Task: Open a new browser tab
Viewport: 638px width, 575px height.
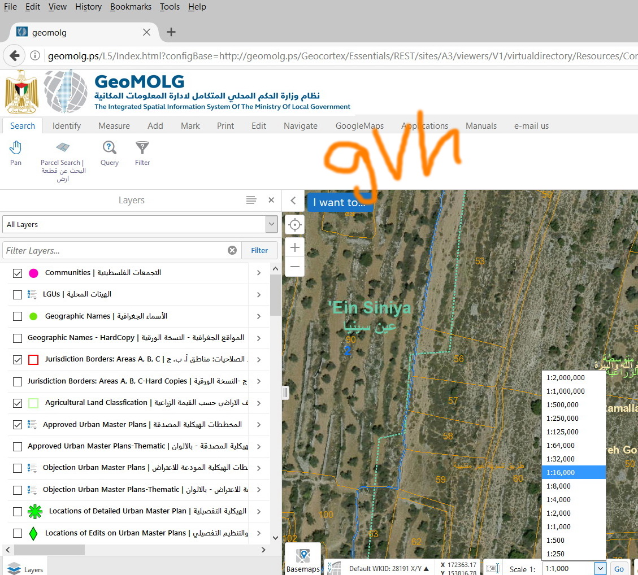Action: (x=171, y=32)
